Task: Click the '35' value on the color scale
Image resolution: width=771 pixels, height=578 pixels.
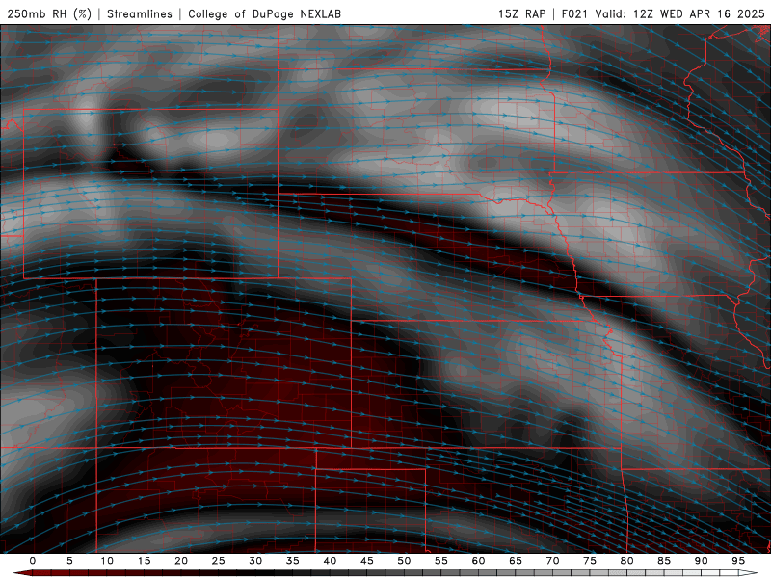Action: tap(293, 561)
